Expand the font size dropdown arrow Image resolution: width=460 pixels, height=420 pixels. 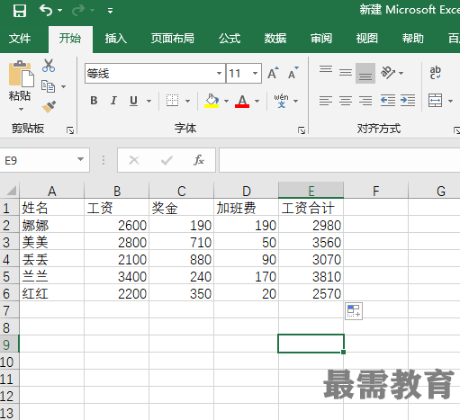[255, 73]
